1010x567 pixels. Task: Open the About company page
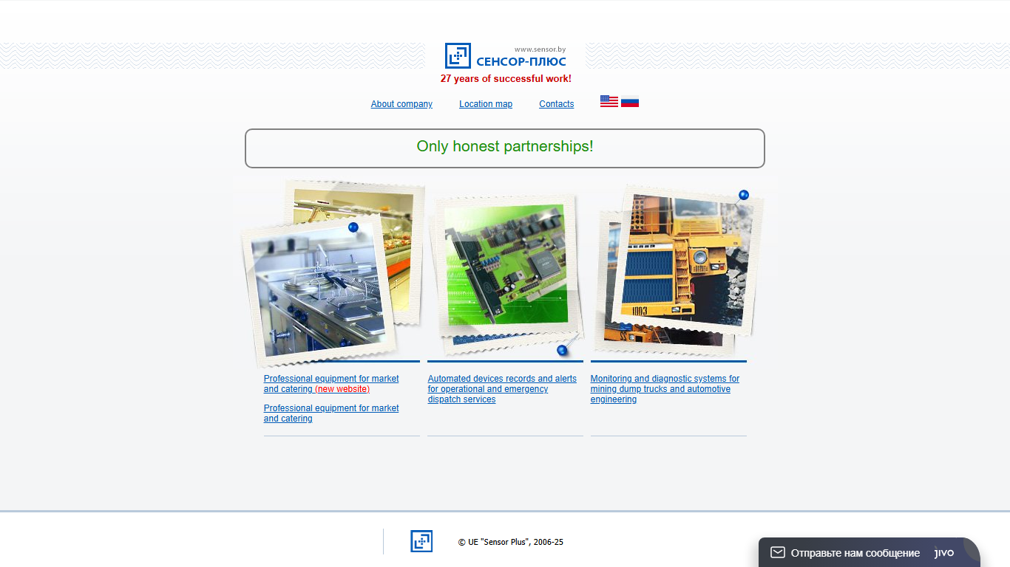tap(401, 104)
